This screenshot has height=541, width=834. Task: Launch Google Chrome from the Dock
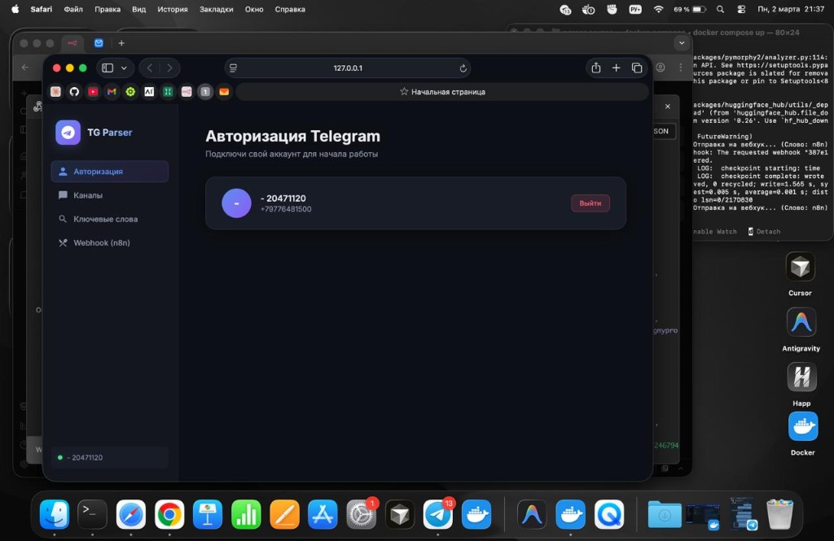tap(169, 514)
